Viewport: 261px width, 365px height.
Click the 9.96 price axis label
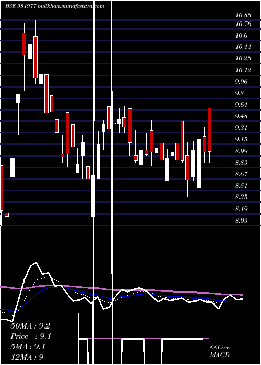pyautogui.click(x=241, y=82)
